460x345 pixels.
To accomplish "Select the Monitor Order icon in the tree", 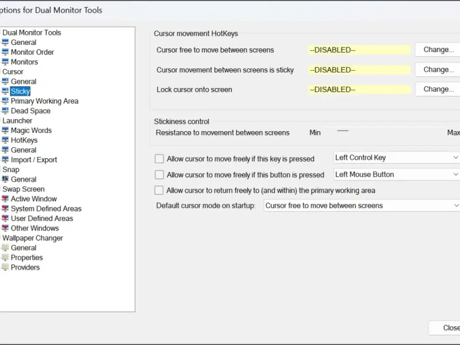I will tap(5, 52).
